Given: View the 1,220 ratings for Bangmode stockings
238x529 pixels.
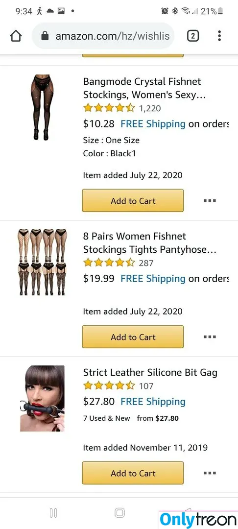Looking at the screenshot, I should (x=150, y=108).
